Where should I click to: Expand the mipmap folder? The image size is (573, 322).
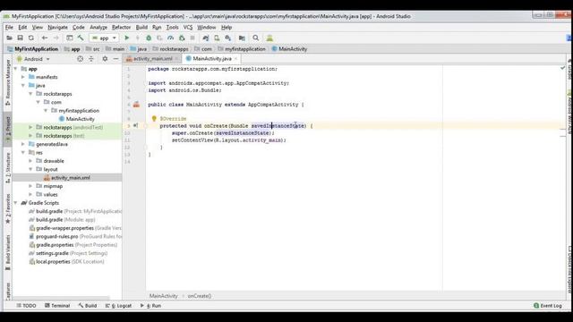(x=30, y=186)
